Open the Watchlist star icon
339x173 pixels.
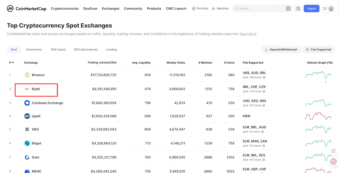coord(213,9)
